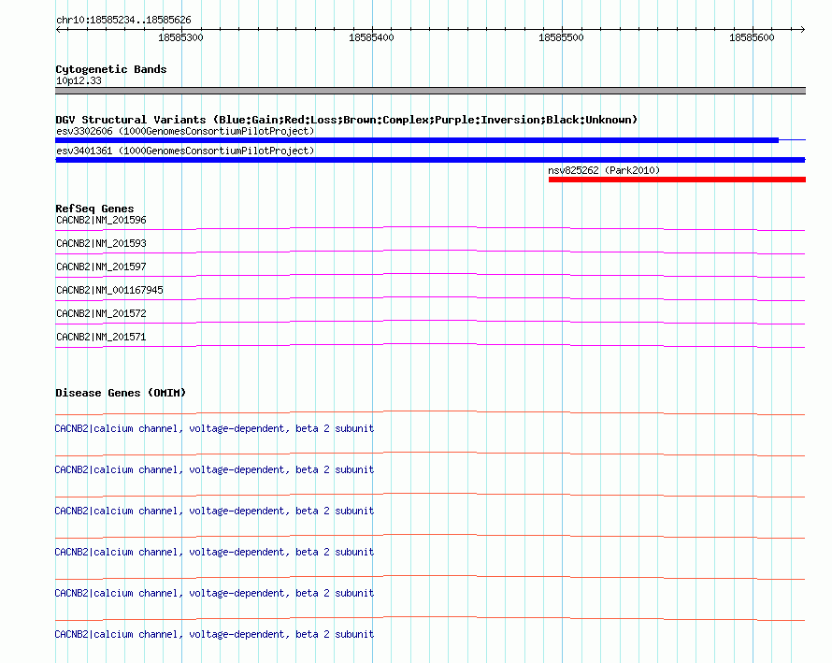Open CACNB2|NM_201596 transcript label
Image resolution: width=832 pixels, height=663 pixels.
(x=101, y=220)
